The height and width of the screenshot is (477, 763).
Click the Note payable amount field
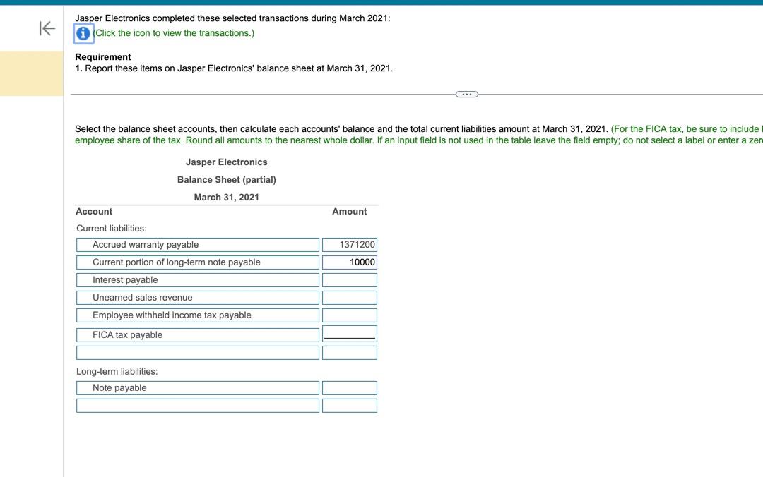[x=349, y=387]
